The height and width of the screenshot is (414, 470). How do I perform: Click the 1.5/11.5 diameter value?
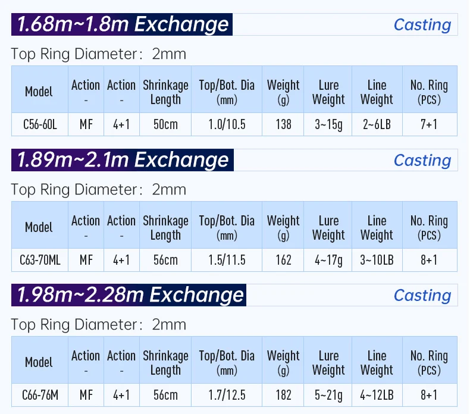[227, 260]
